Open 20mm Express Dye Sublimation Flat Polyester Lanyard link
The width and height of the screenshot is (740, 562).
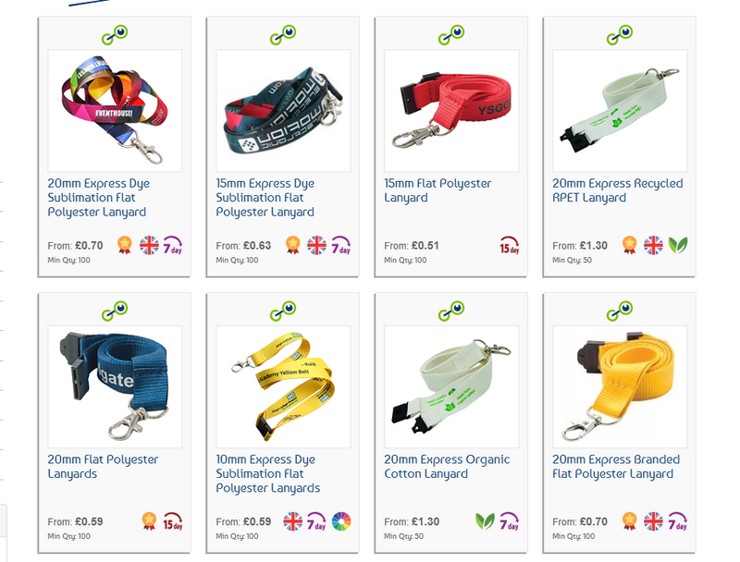point(99,198)
